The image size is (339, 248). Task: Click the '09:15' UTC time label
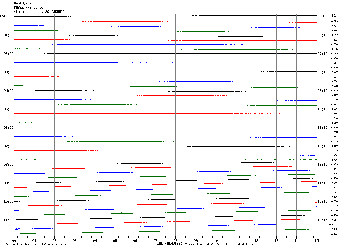coord(322,91)
